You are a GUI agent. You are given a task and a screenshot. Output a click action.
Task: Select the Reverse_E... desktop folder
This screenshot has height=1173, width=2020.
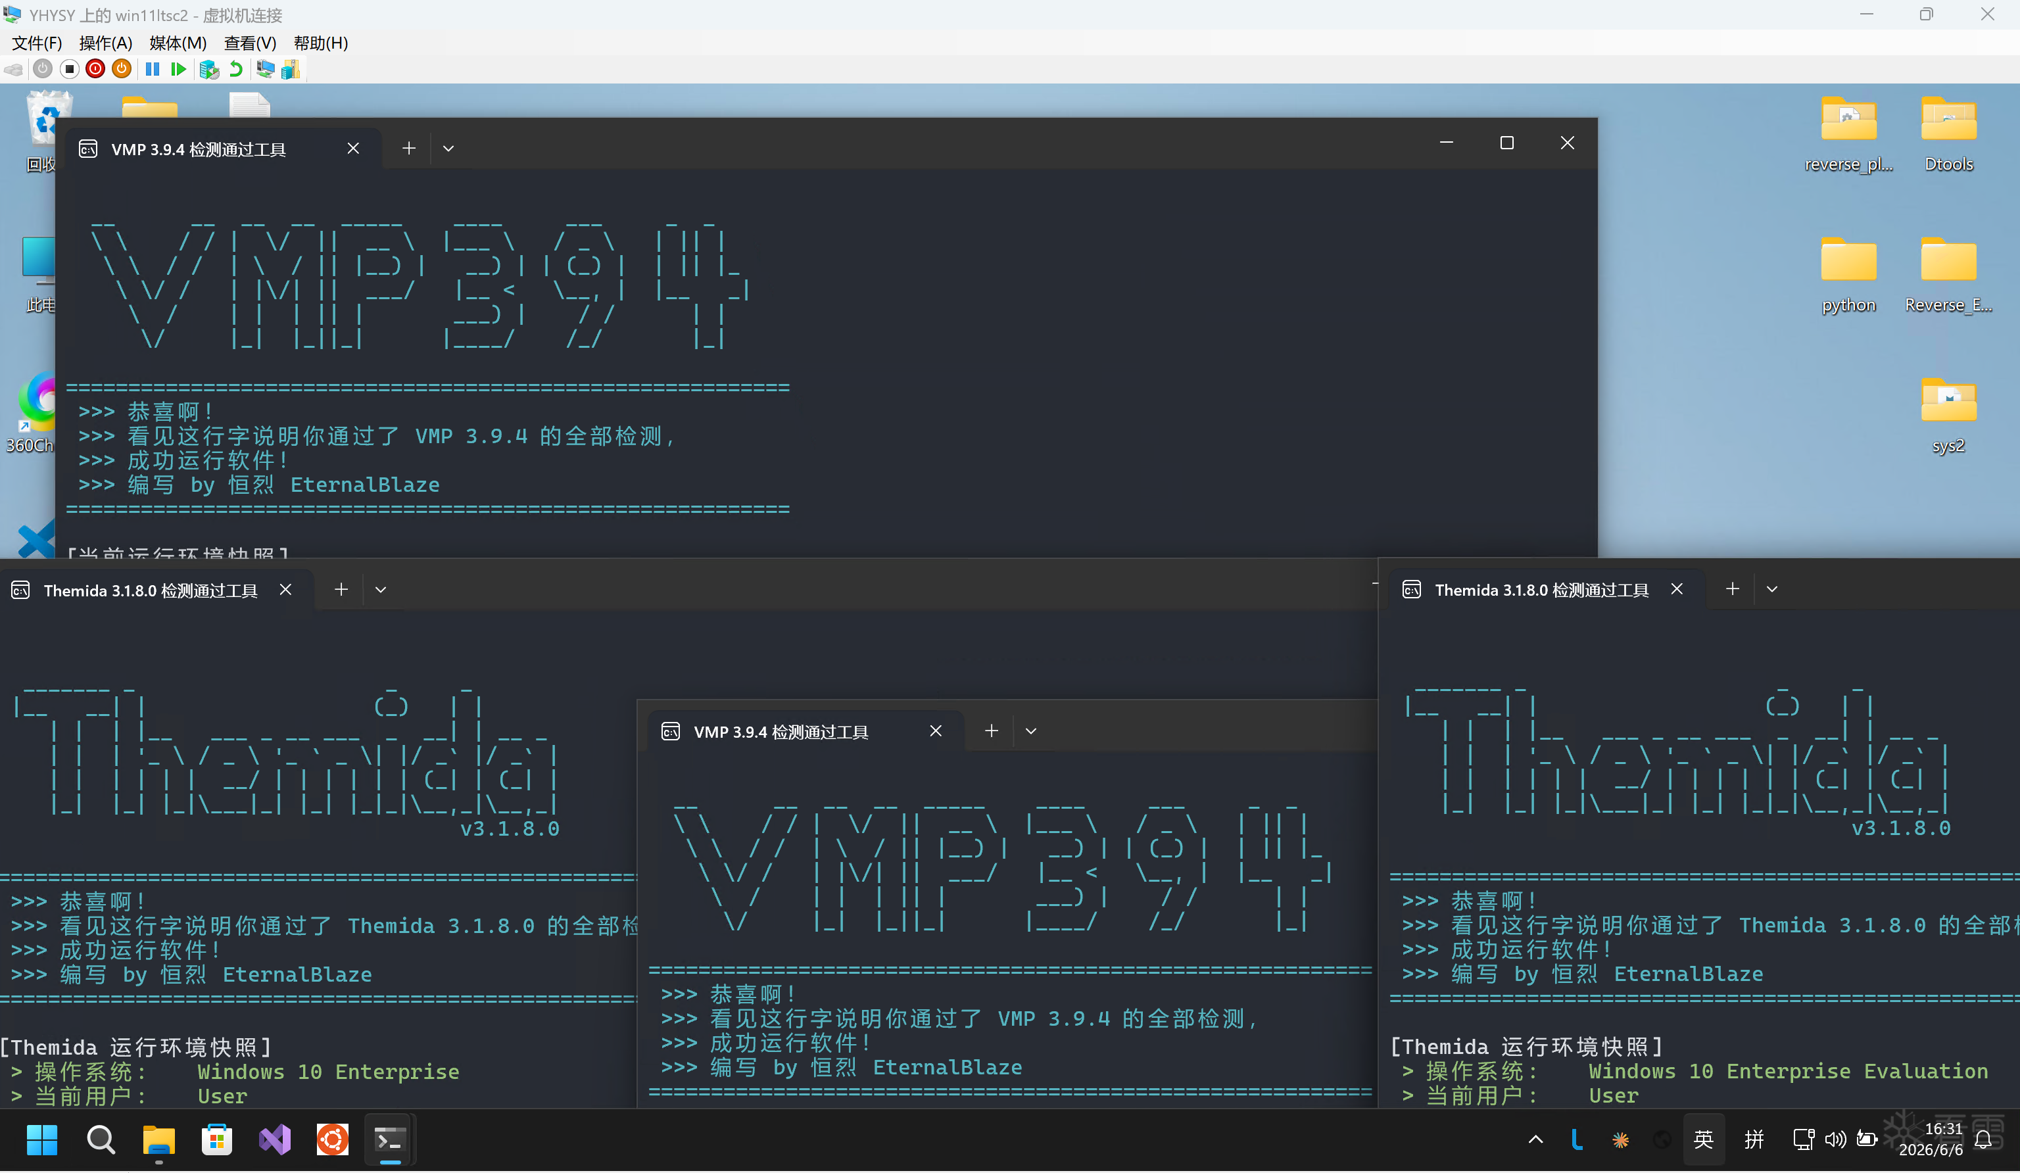[1949, 275]
